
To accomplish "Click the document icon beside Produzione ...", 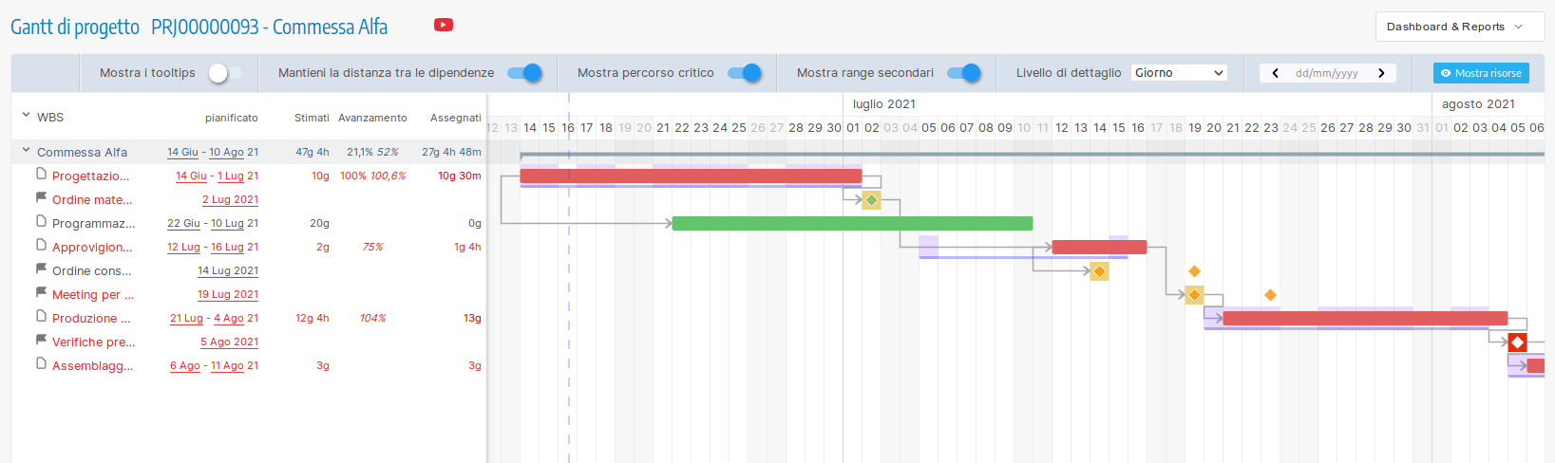I will pos(41,316).
